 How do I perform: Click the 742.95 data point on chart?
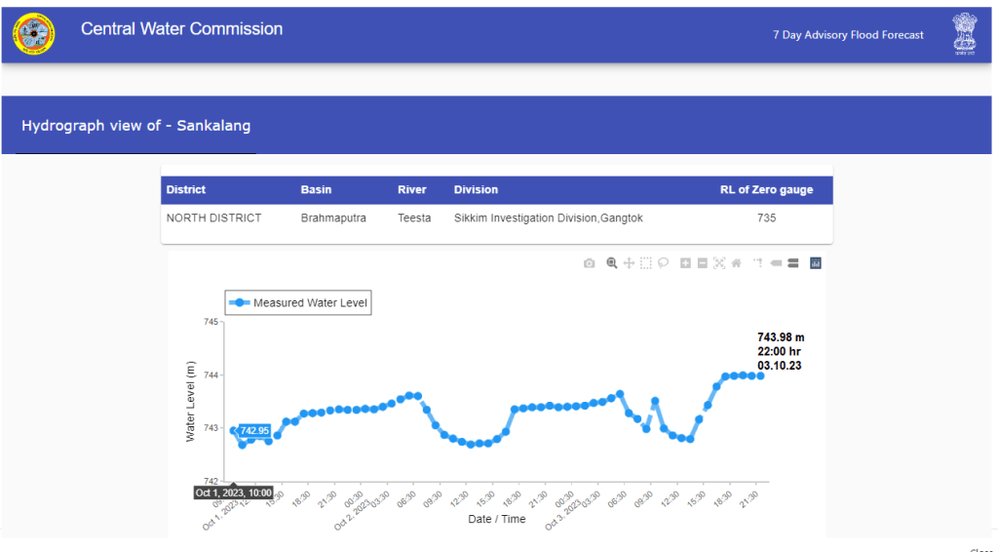[234, 430]
